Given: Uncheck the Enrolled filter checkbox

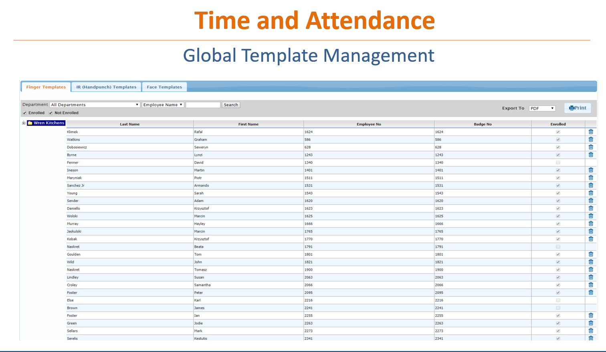Looking at the screenshot, I should (x=24, y=113).
